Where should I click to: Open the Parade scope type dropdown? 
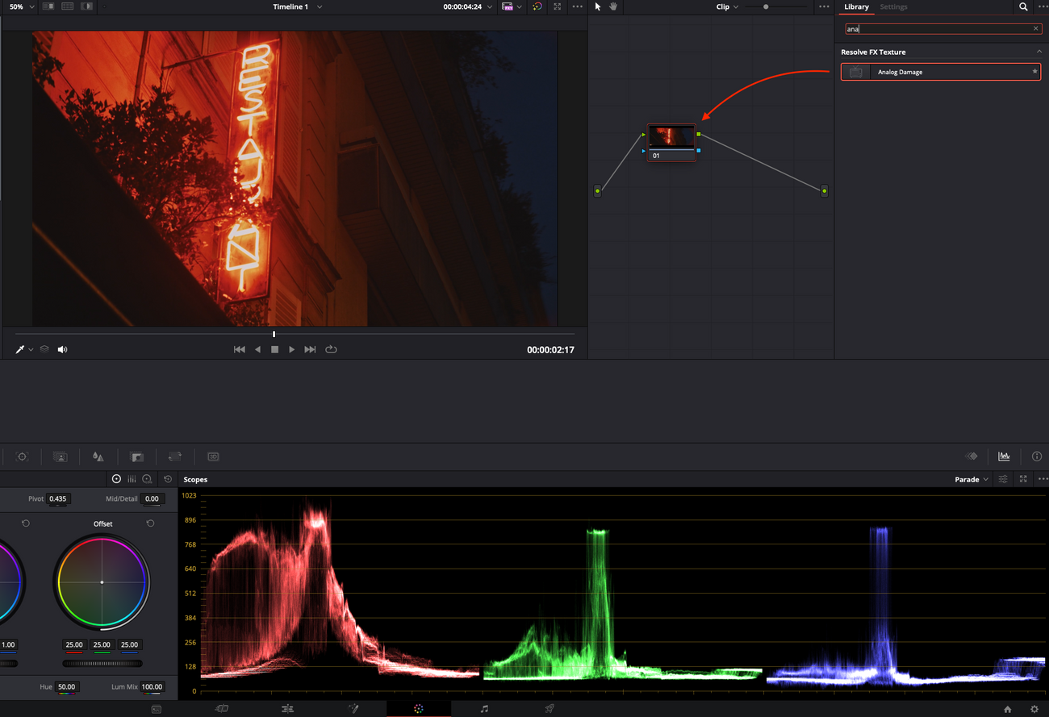tap(972, 479)
